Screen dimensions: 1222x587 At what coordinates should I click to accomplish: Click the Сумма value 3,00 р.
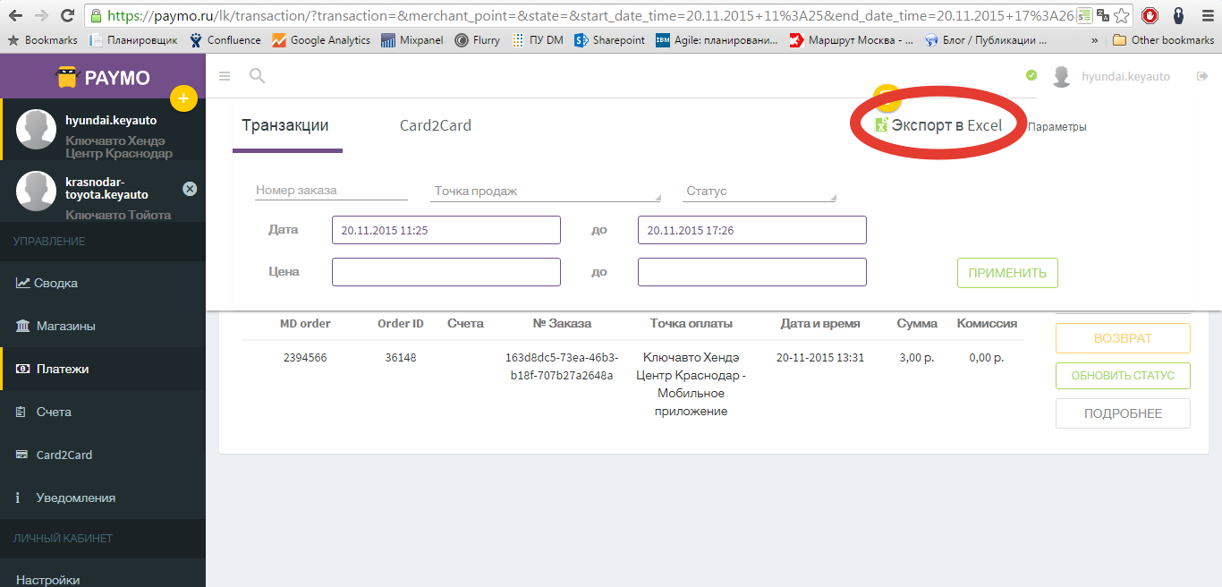(x=917, y=358)
